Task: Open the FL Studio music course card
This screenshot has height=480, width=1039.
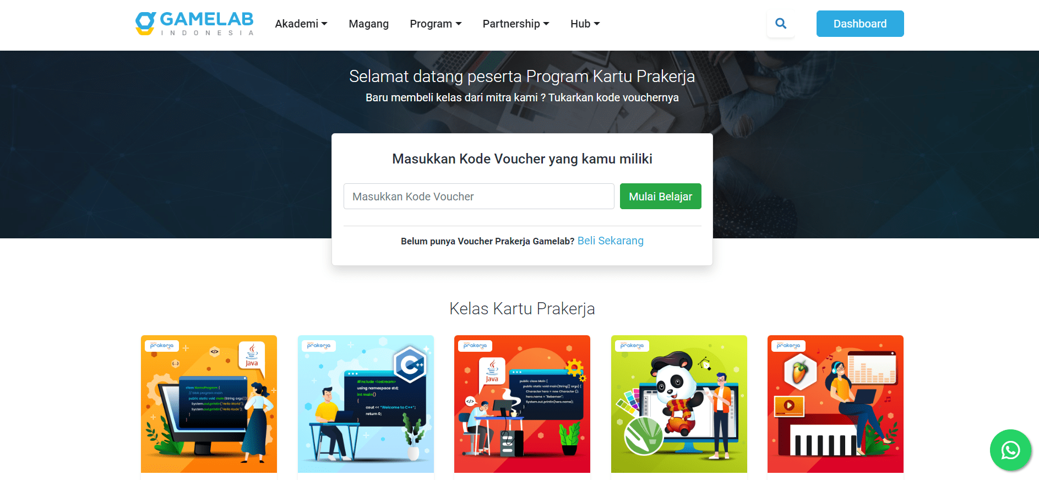Action: tap(835, 404)
